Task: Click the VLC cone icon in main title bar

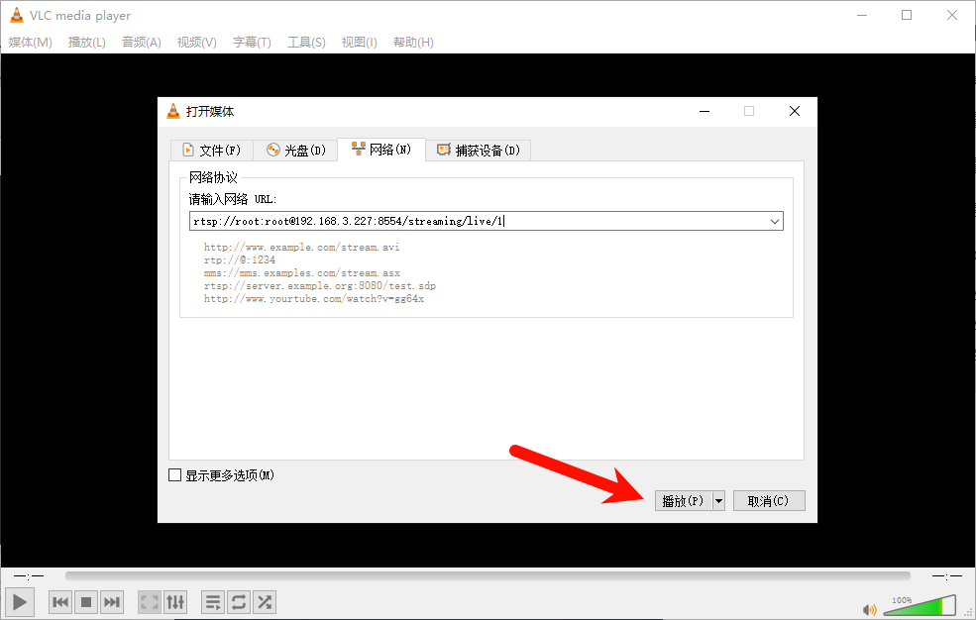Action: point(17,15)
